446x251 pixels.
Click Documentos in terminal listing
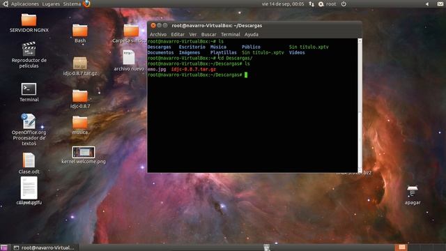[160, 53]
